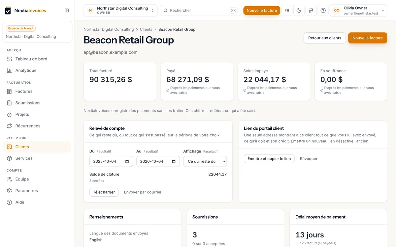Open the Affichage dropdown 'Ce qui reste dû'
The height and width of the screenshot is (247, 396).
click(x=205, y=161)
